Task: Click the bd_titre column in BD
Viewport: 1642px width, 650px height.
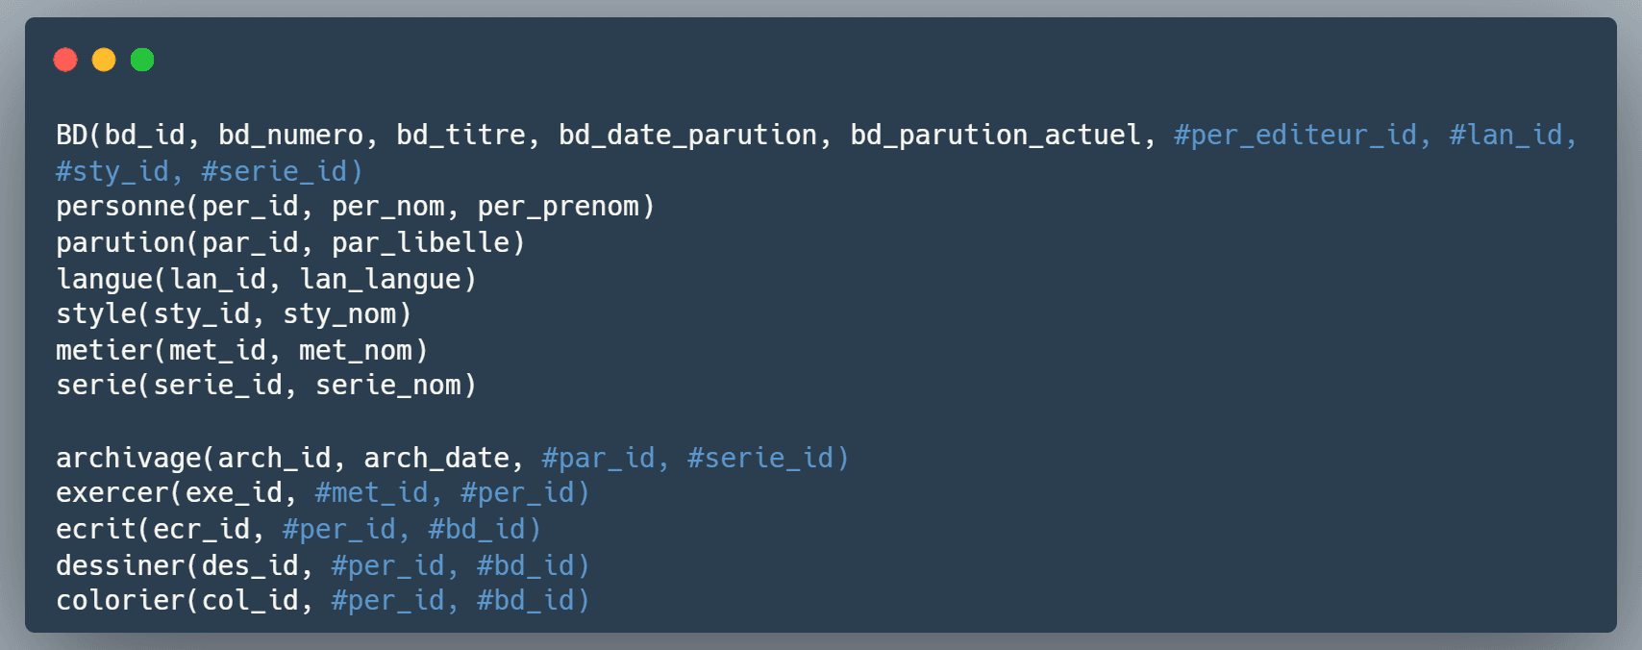Action: pos(460,136)
